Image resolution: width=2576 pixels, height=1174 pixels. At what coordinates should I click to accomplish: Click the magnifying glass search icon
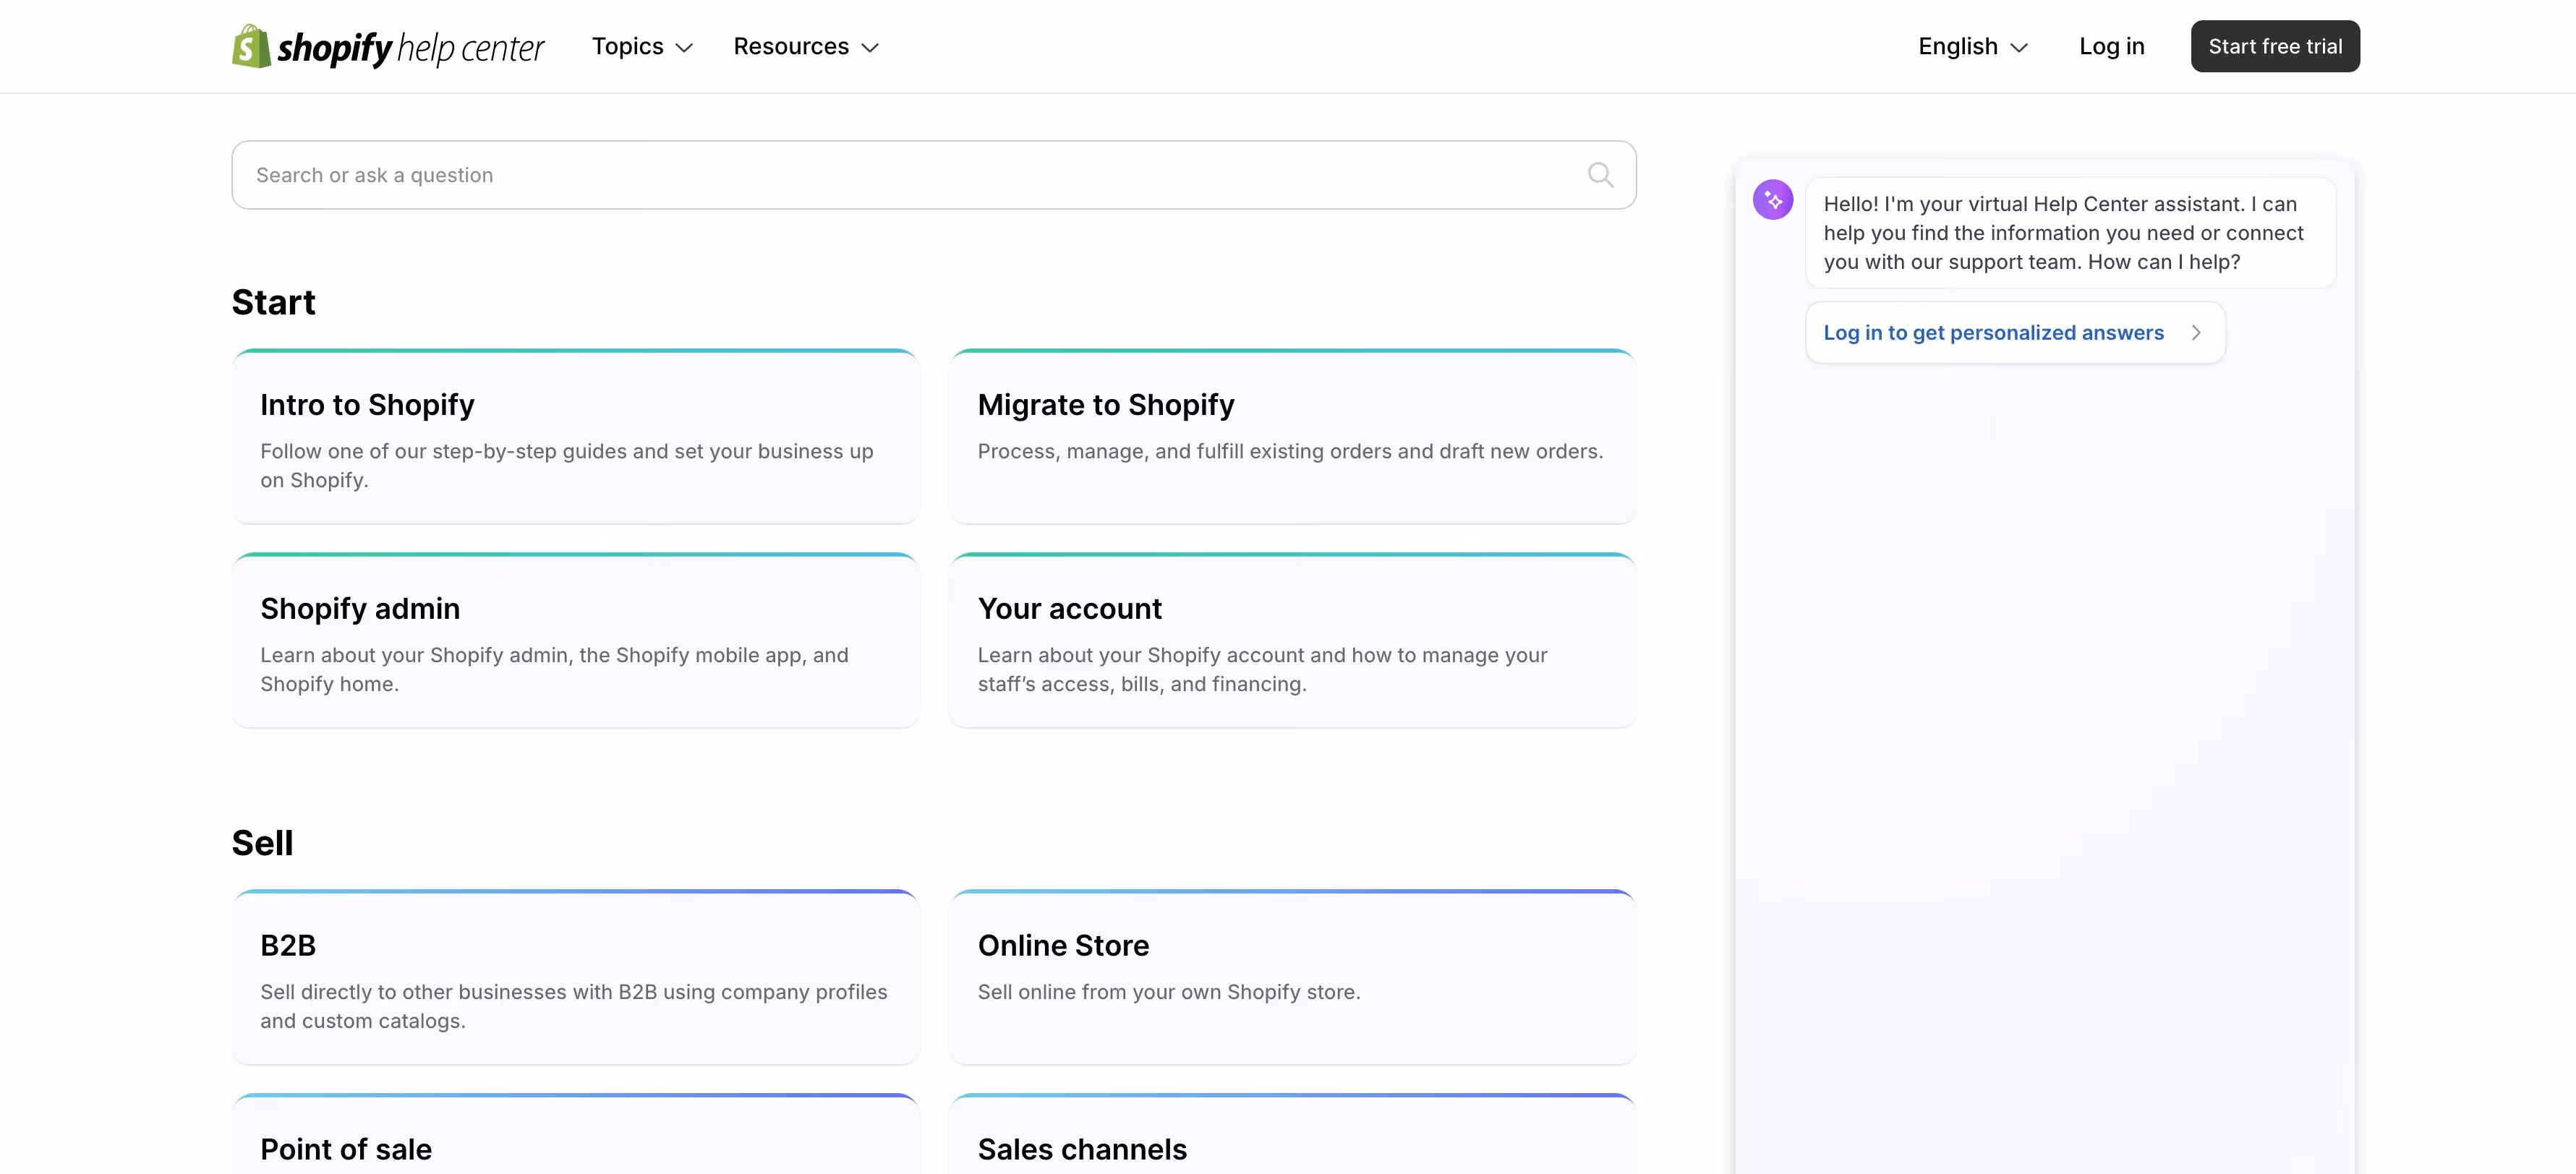1600,175
